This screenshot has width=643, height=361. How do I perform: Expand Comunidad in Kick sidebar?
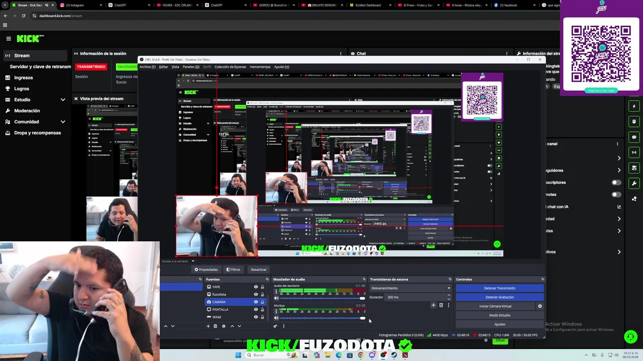click(63, 122)
